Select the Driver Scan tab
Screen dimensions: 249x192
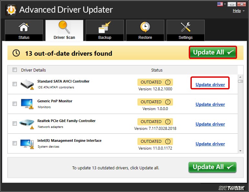(x=64, y=30)
